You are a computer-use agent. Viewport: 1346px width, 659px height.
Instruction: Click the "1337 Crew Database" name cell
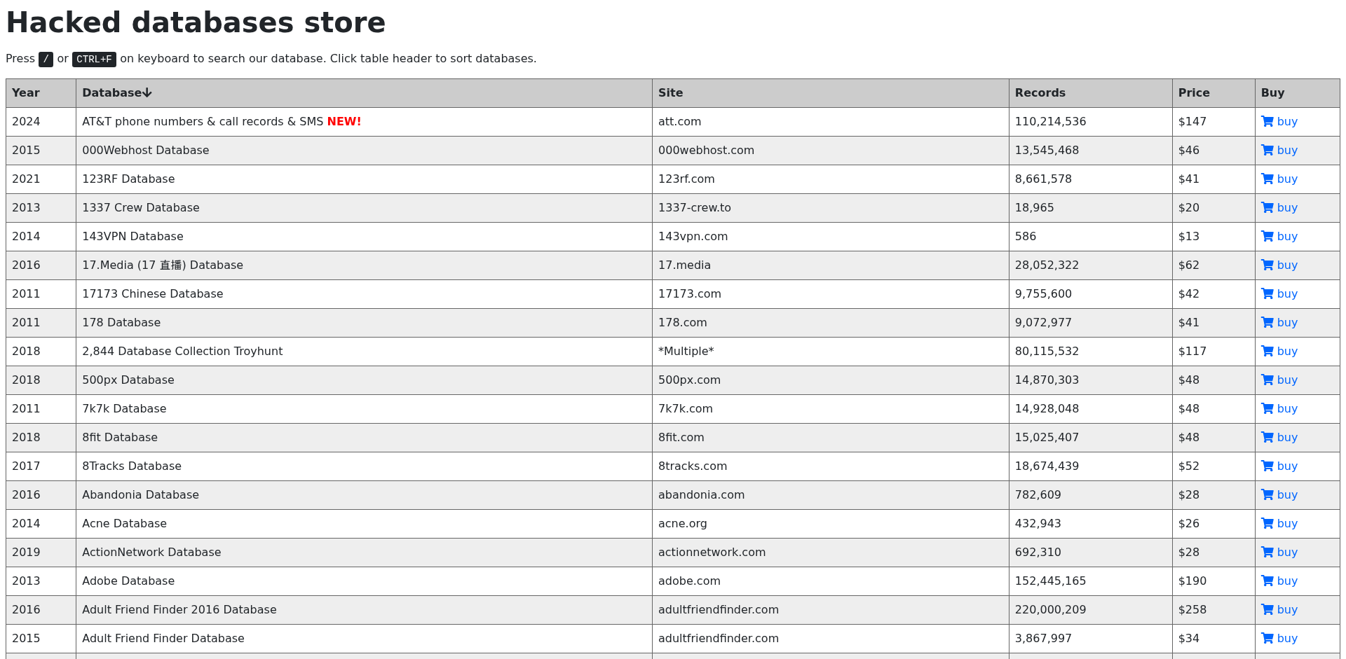coord(364,208)
